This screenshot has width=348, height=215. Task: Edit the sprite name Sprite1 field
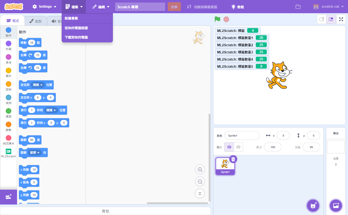pyautogui.click(x=242, y=136)
